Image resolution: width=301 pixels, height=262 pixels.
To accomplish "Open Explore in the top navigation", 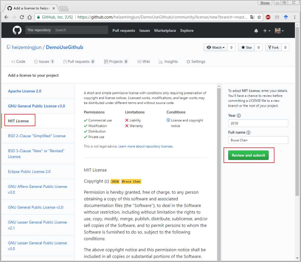I will [x=187, y=30].
